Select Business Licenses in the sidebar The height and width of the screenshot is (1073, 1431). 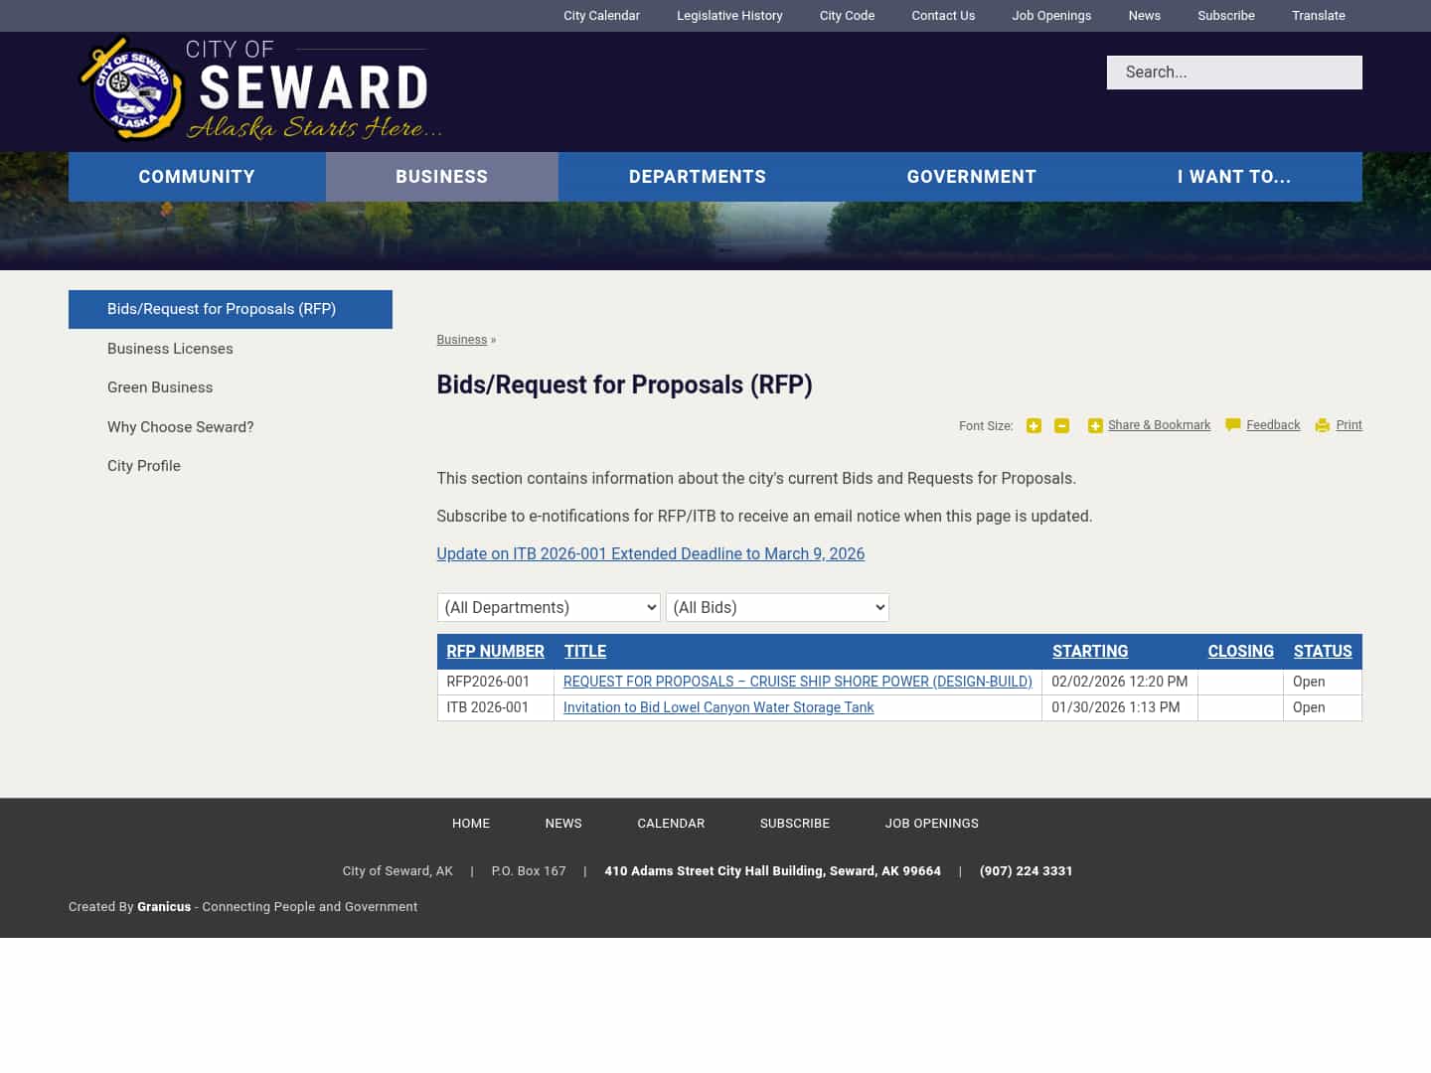tap(170, 349)
